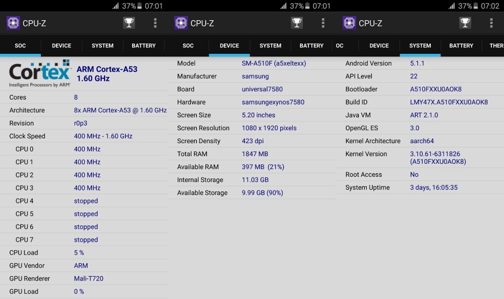Tap Hardware 'samsungexynos7580'
The height and width of the screenshot is (299, 504).
pos(273,102)
